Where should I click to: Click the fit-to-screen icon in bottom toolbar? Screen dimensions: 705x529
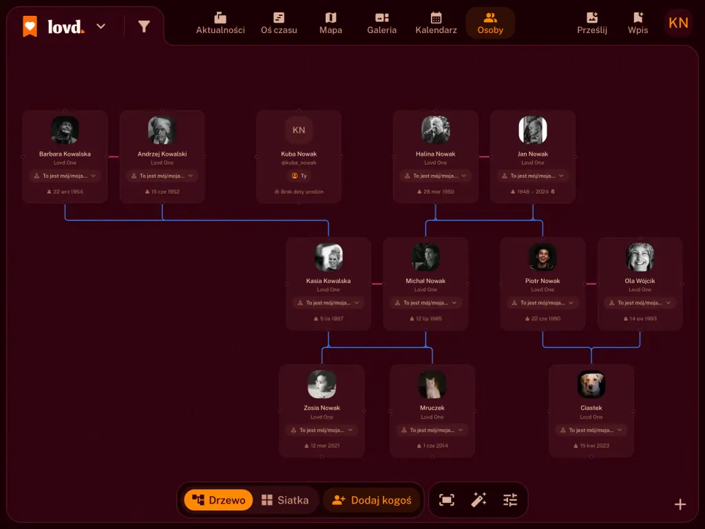pos(446,500)
